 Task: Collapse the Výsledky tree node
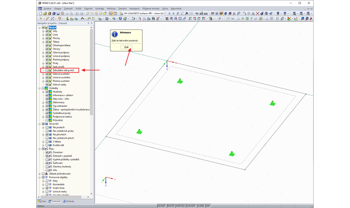coord(40,88)
